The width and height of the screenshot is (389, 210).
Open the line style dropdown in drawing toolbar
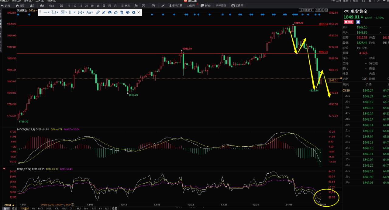(x=46, y=12)
